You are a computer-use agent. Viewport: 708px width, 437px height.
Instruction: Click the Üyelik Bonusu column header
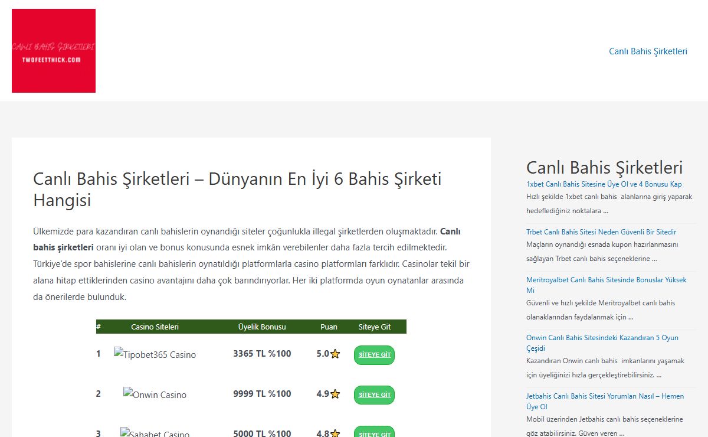click(261, 327)
